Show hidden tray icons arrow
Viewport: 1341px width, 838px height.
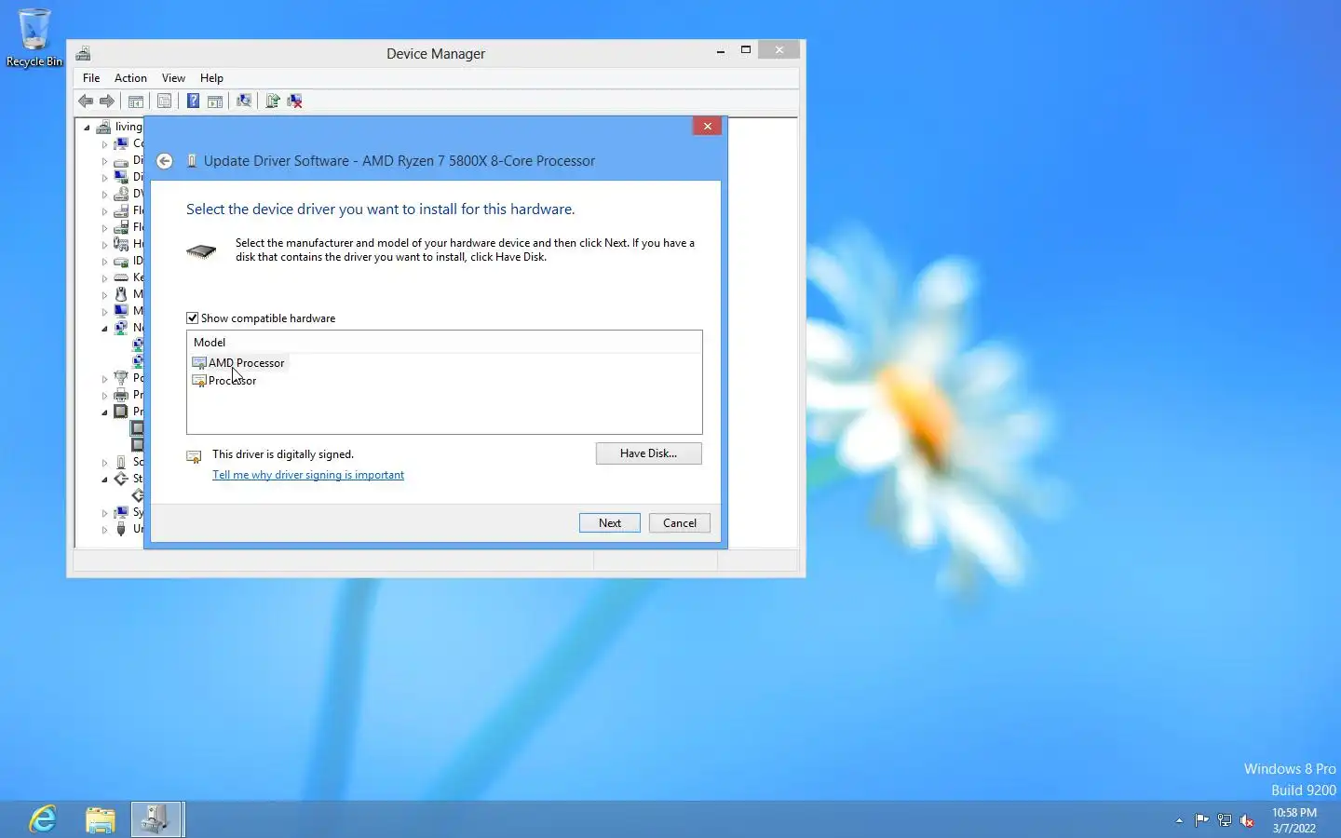[1179, 820]
